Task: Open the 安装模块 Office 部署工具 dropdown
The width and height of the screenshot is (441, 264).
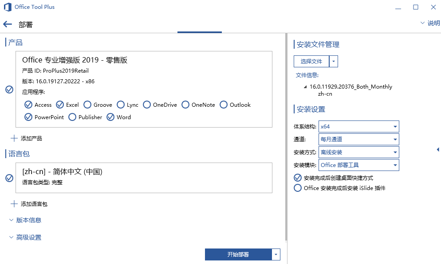Action: click(358, 165)
